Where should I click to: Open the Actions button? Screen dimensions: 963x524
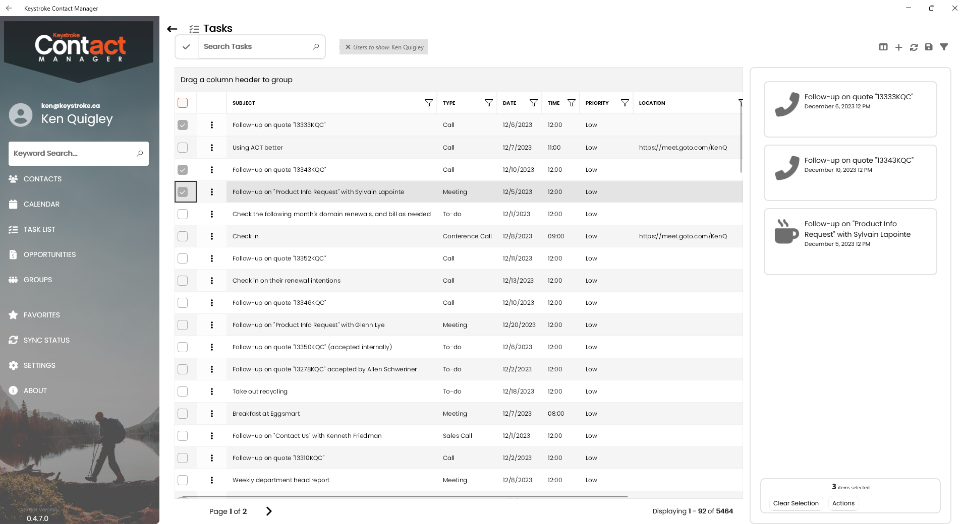[843, 503]
